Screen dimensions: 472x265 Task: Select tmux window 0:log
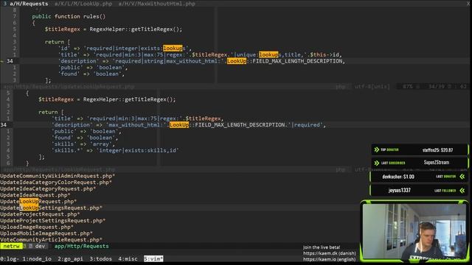(x=10, y=258)
